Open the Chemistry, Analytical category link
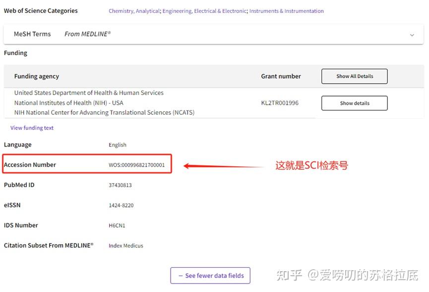The width and height of the screenshot is (429, 292). (x=133, y=10)
